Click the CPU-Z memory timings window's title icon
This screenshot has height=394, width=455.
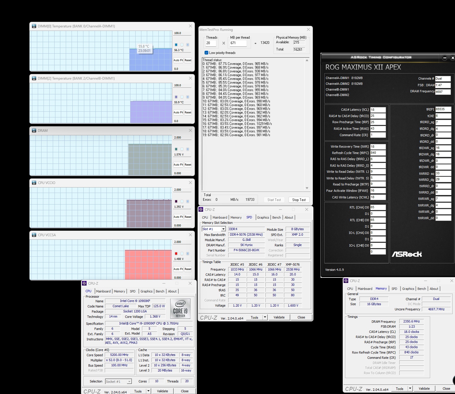(x=346, y=281)
